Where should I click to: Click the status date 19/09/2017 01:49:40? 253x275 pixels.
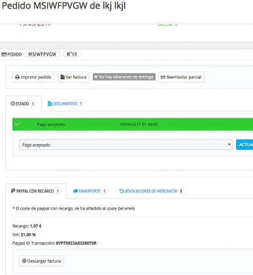(139, 124)
